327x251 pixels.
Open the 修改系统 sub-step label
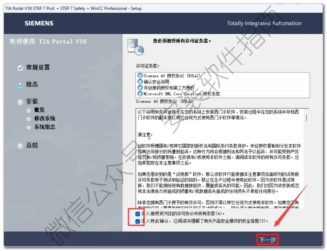(x=45, y=119)
